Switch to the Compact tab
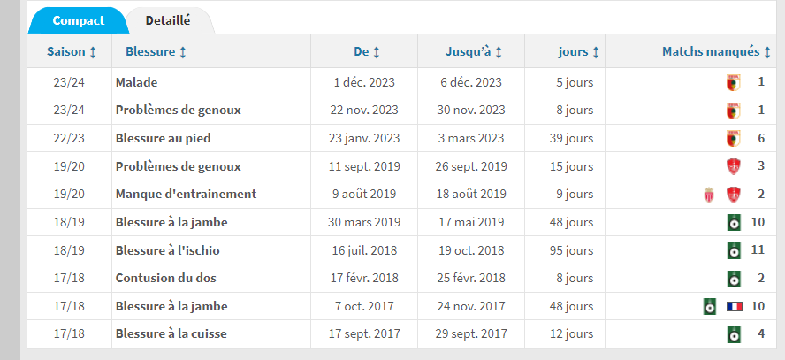 pos(78,19)
